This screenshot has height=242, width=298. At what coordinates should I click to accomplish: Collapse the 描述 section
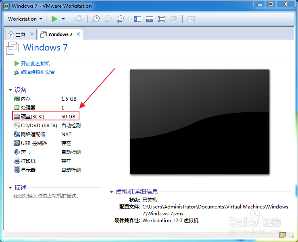(x=10, y=188)
